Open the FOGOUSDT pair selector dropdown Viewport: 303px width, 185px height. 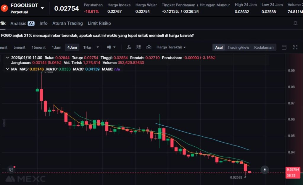[x=43, y=8]
